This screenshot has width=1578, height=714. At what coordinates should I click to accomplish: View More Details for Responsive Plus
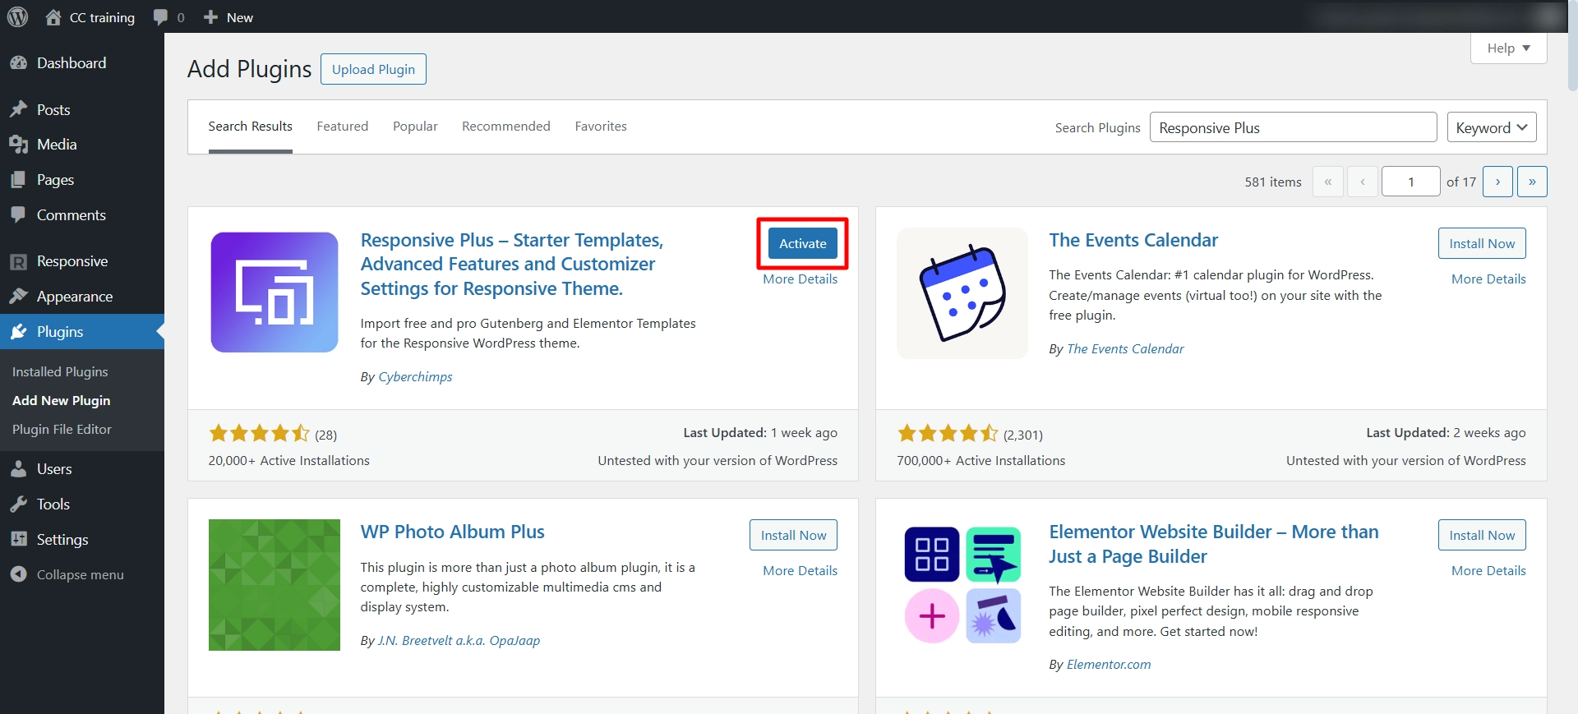801,279
